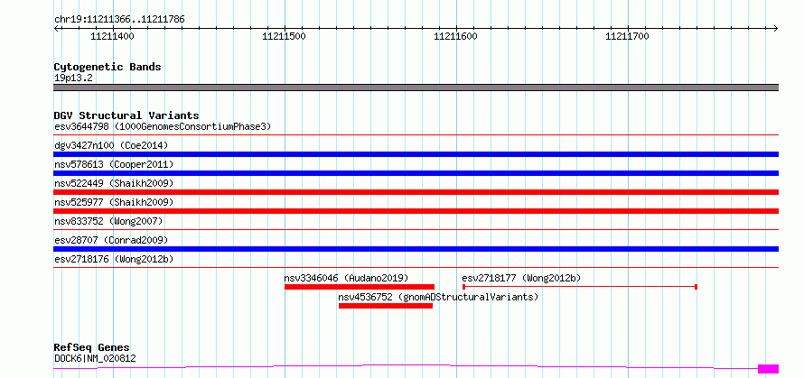Image resolution: width=804 pixels, height=378 pixels.
Task: Open nsv522449 (Shaikh2009) variant label
Action: (114, 183)
